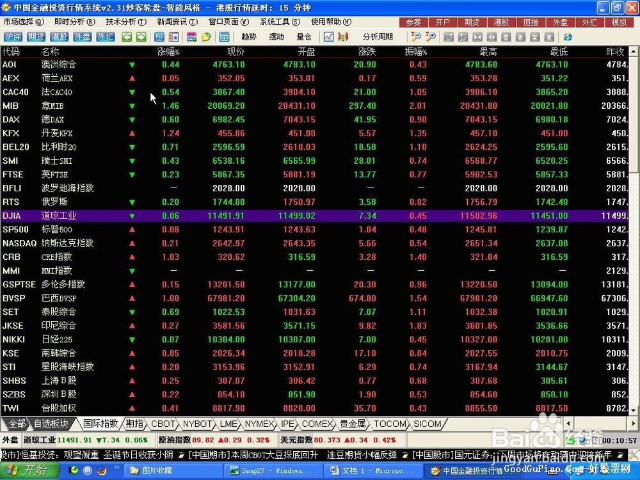Screen dimensions: 640x480
Task: Click the 期货 blue toolbar button
Action: [36, 36]
